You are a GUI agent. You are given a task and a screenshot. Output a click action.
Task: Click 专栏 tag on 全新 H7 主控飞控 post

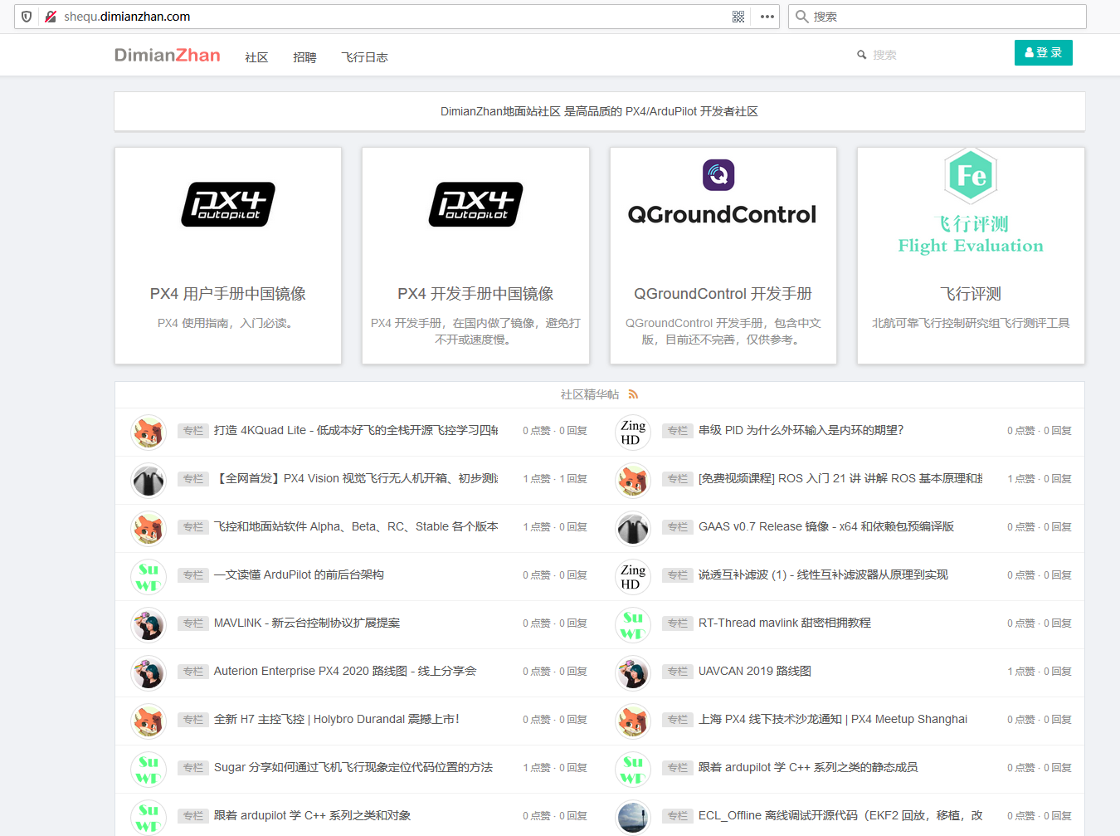click(193, 720)
